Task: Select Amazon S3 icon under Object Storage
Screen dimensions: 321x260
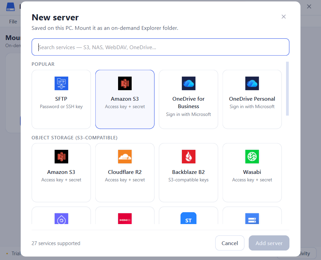Action: point(61,157)
